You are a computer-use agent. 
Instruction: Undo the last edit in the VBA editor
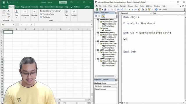pos(122,10)
